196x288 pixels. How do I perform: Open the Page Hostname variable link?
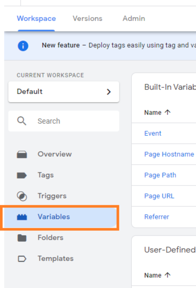pyautogui.click(x=169, y=154)
